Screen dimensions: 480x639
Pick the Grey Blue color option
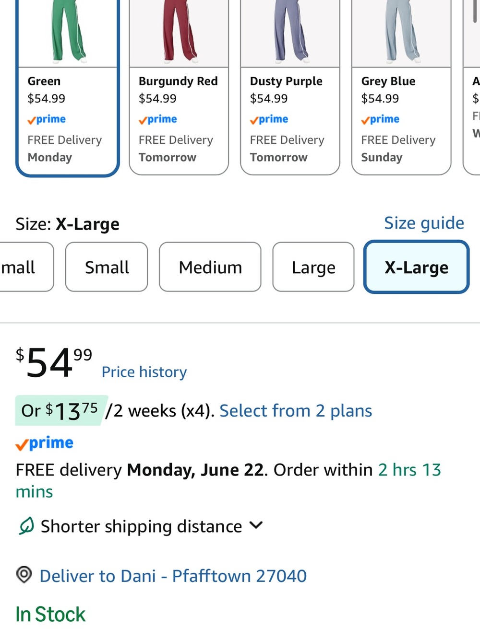click(401, 87)
